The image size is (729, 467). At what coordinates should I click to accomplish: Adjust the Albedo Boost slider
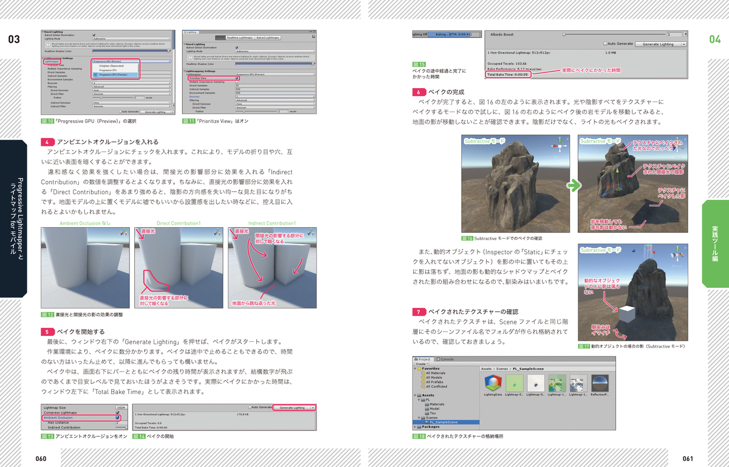(614, 35)
